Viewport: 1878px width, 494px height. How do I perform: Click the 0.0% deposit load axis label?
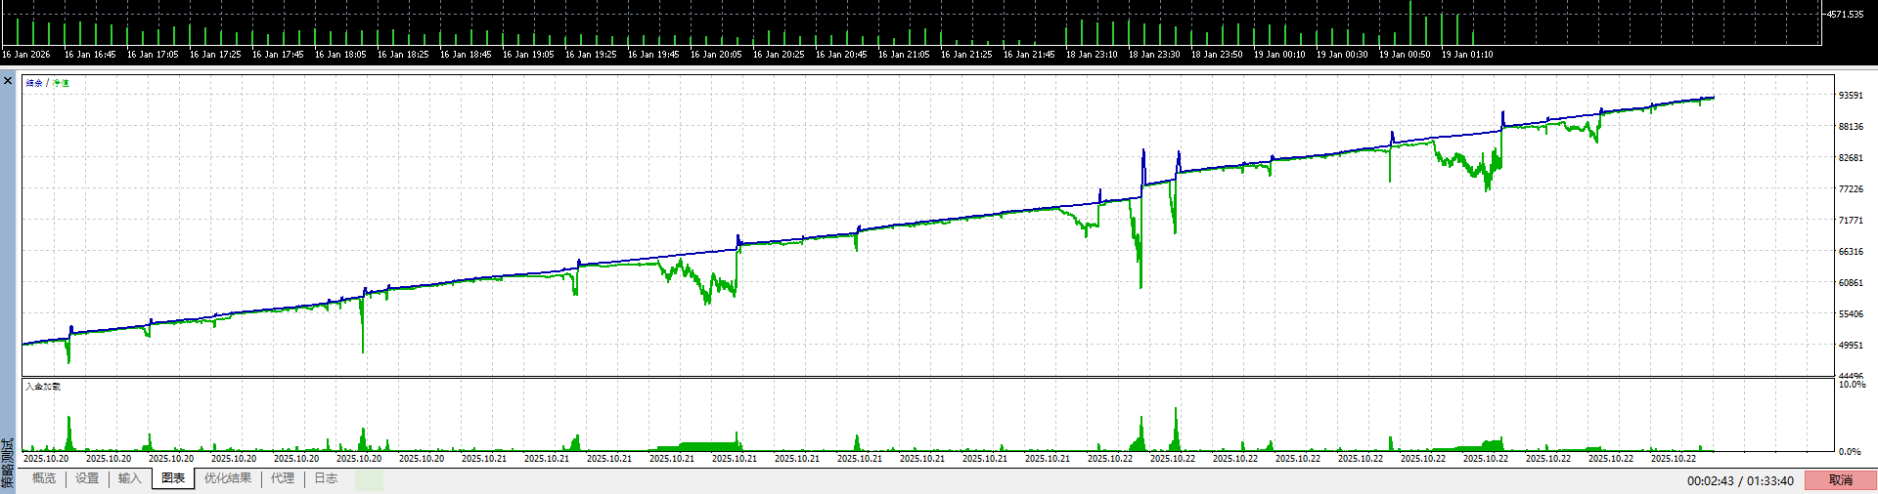click(x=1850, y=452)
